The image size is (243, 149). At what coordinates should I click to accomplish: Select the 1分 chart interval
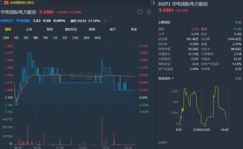click(55, 38)
